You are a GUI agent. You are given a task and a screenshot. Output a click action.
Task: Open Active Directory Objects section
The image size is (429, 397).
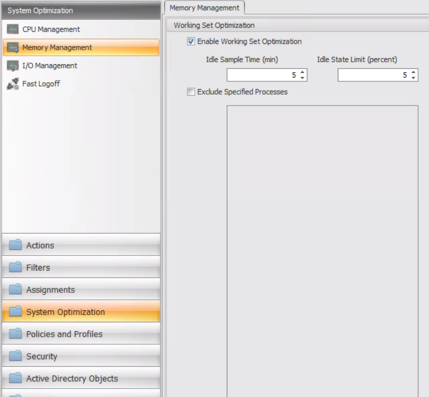(x=81, y=378)
